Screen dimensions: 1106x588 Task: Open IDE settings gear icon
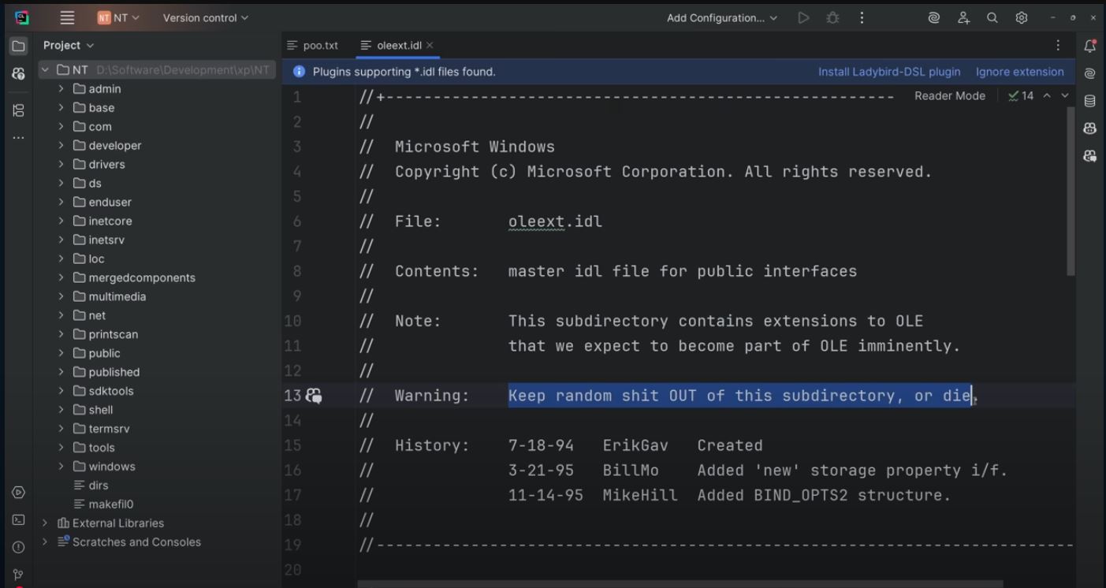1022,17
